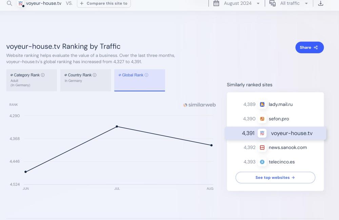The width and height of the screenshot is (339, 220).
Task: Click the info icon next to Country Rank
Action: point(95,75)
